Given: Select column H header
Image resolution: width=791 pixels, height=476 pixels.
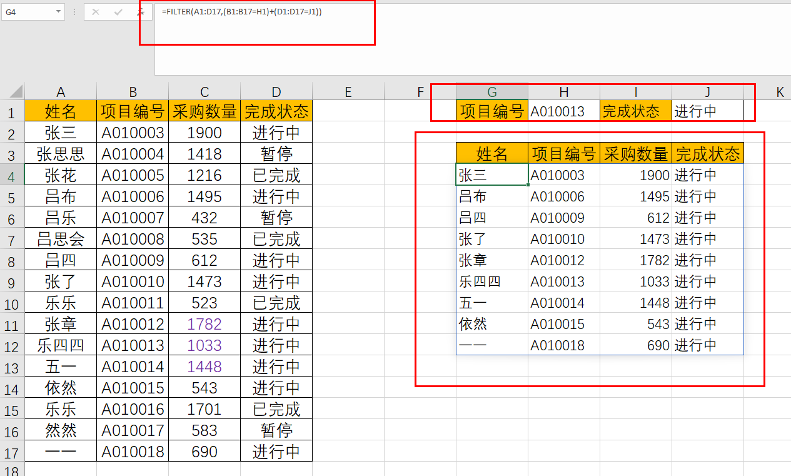Looking at the screenshot, I should pyautogui.click(x=564, y=92).
